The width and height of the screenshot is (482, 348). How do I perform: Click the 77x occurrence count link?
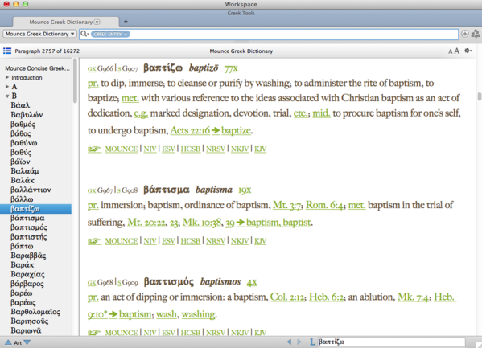click(x=231, y=68)
